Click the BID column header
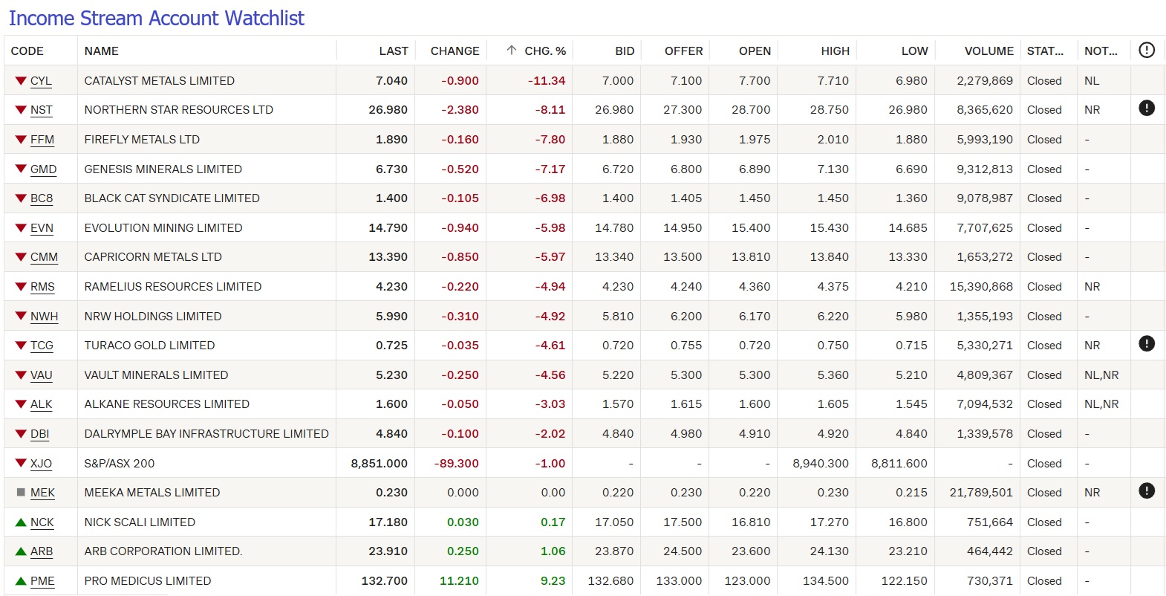 coord(625,51)
